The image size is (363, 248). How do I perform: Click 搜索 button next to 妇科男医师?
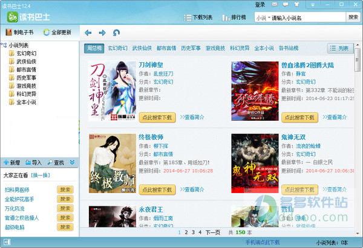coord(65,189)
